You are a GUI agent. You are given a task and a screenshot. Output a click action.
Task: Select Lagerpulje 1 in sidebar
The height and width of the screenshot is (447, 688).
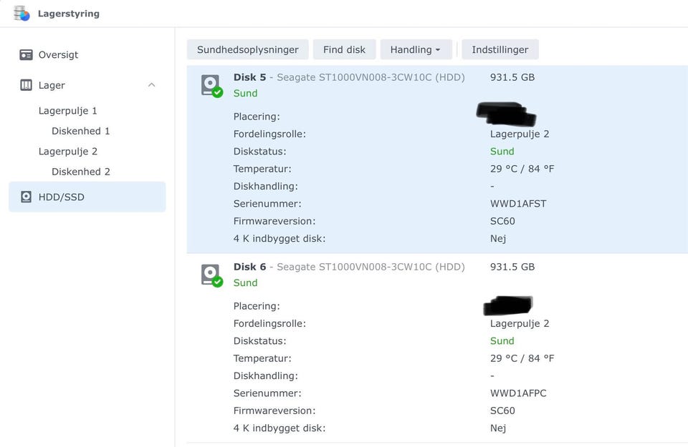[x=67, y=111]
